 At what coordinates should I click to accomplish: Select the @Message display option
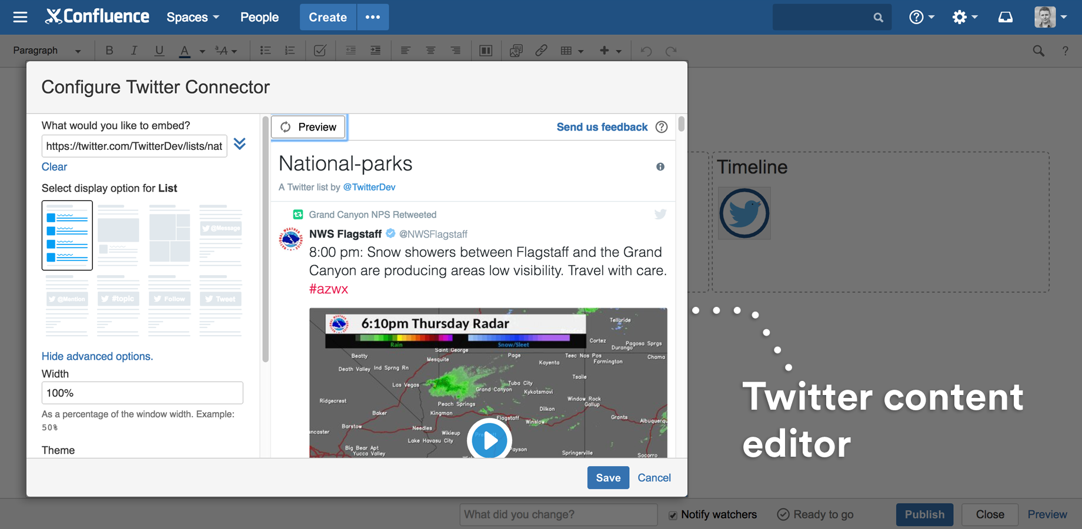[221, 235]
